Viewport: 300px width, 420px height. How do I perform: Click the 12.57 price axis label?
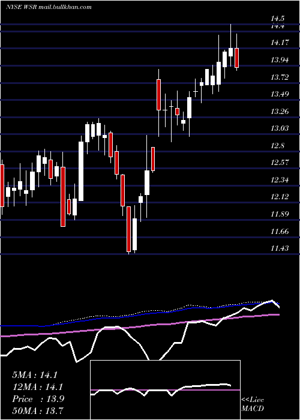[280, 163]
